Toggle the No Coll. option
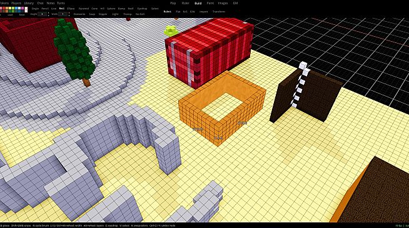 (140, 14)
